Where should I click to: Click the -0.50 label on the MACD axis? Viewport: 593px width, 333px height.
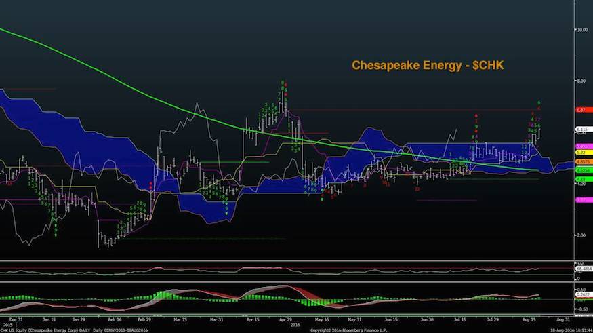point(582,309)
